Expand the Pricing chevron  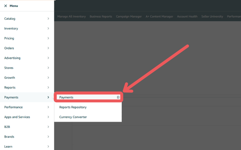click(48, 38)
